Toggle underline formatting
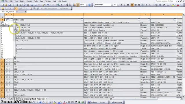The height and width of the screenshot is (104, 185). (x=128, y=5)
